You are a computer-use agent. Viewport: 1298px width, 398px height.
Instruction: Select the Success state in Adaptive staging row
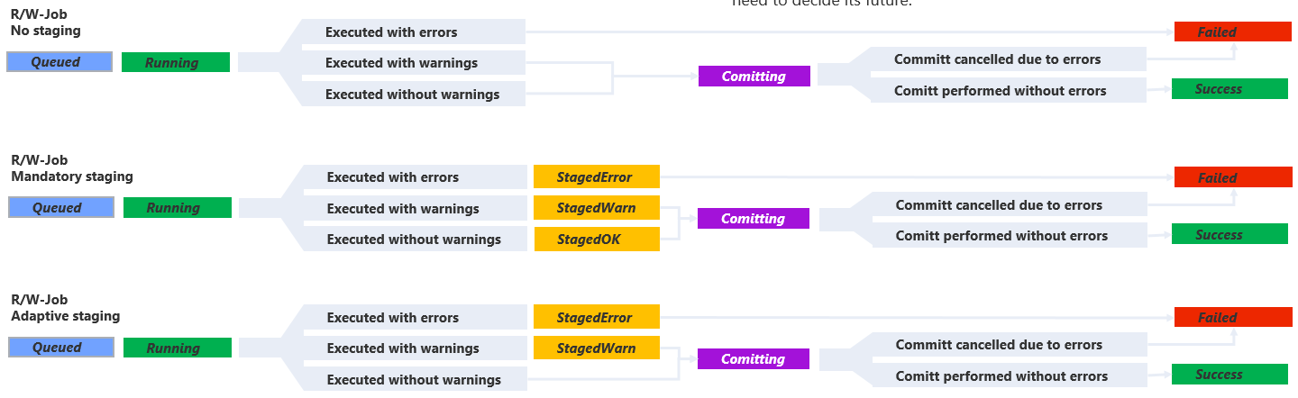1229,375
